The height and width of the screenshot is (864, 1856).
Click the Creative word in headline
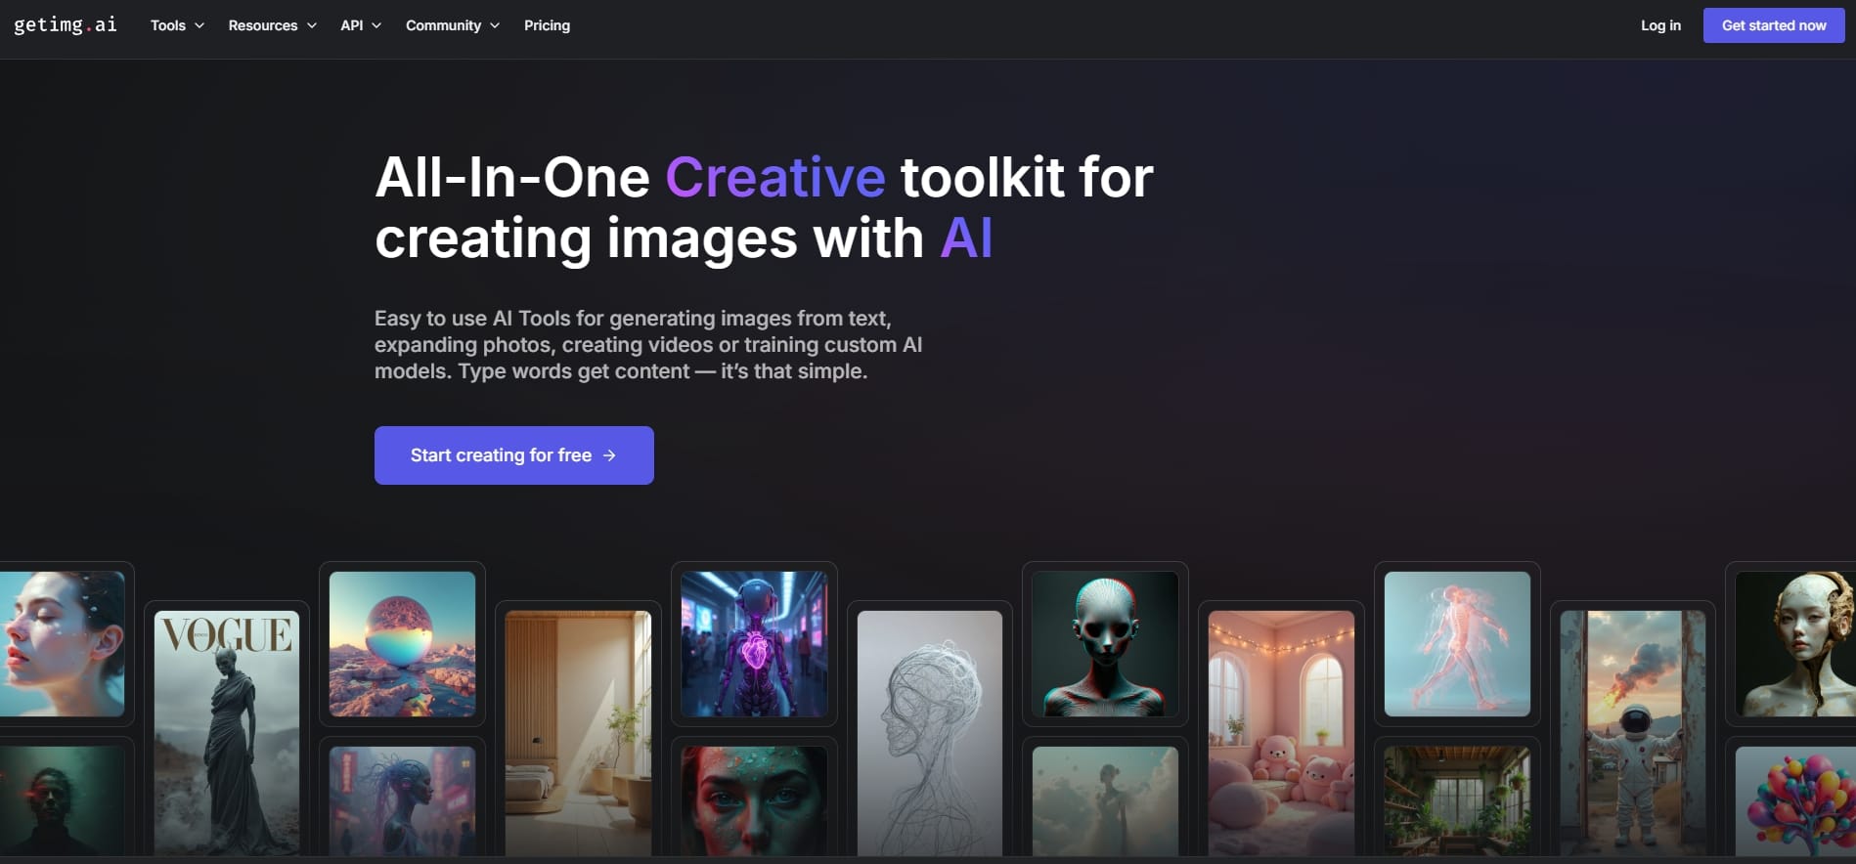[775, 177]
